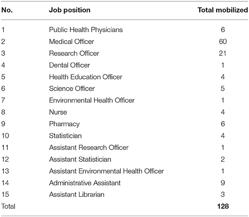Click the 'No.' column header
This screenshot has width=249, height=217.
[x=7, y=10]
